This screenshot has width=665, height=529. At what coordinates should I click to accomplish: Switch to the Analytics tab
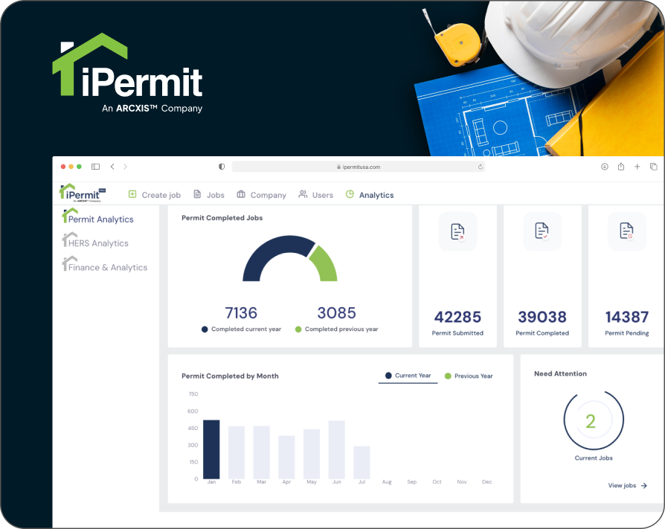(x=370, y=195)
